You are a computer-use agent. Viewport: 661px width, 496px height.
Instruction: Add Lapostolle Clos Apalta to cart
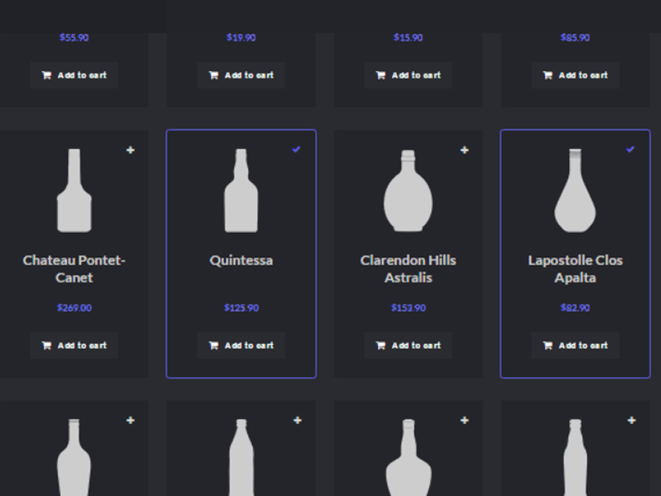(575, 346)
